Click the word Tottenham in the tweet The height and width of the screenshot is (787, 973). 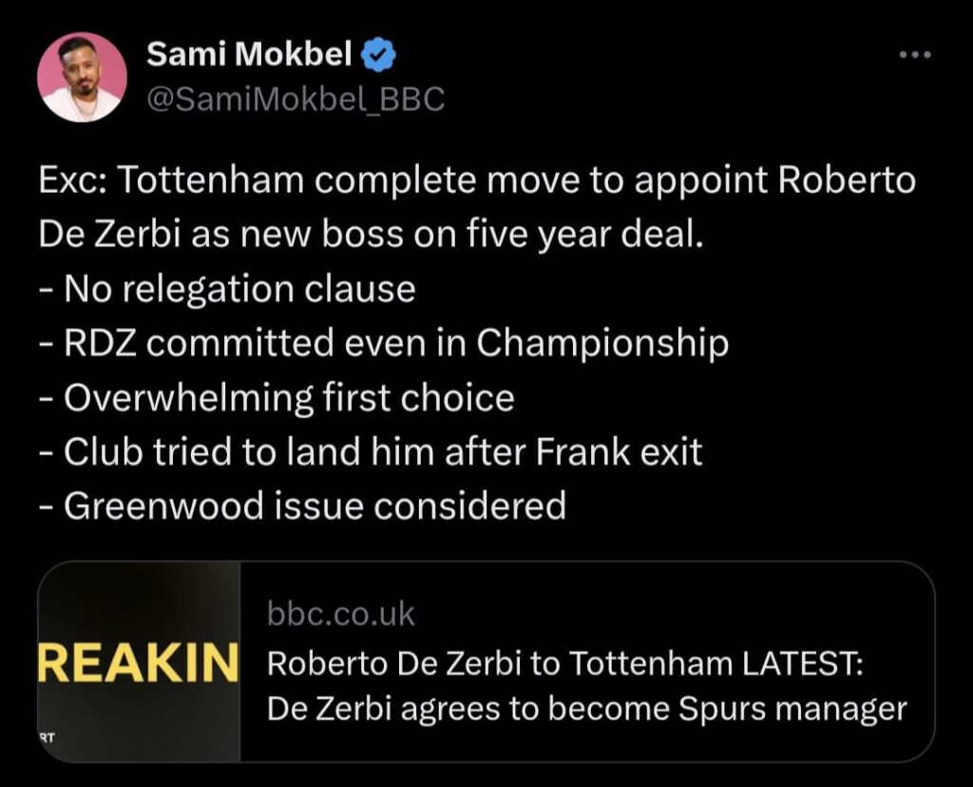click(219, 177)
